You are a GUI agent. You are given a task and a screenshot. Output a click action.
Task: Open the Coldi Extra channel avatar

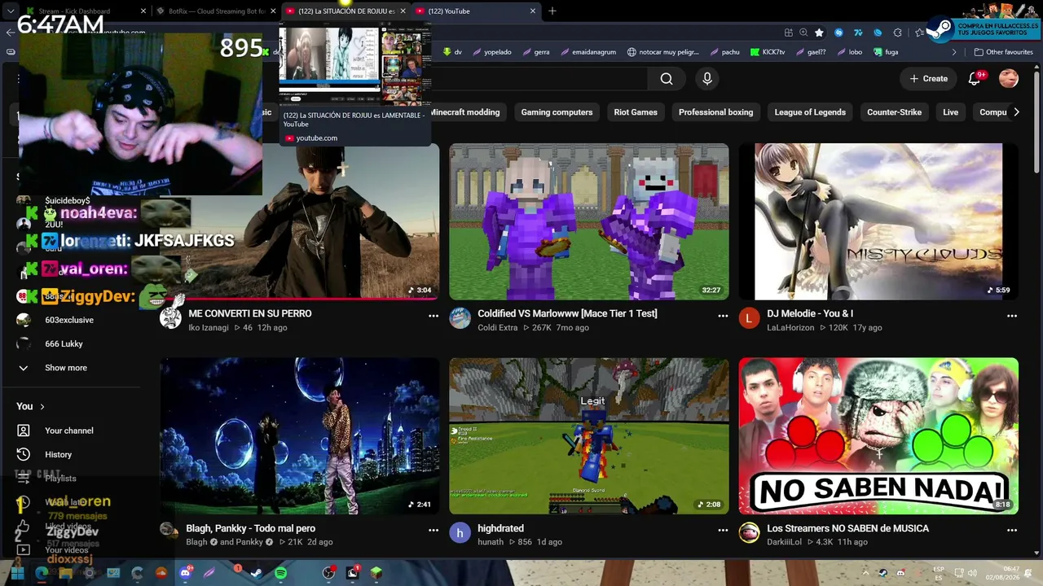click(x=460, y=318)
